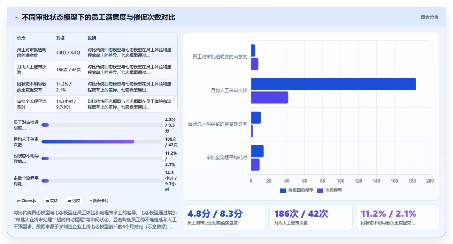
Task: Click the 数据 column header
Action: pyautogui.click(x=60, y=38)
